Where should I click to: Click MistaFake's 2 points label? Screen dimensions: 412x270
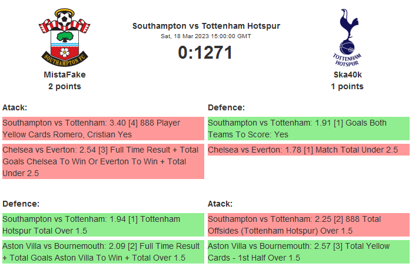(65, 86)
